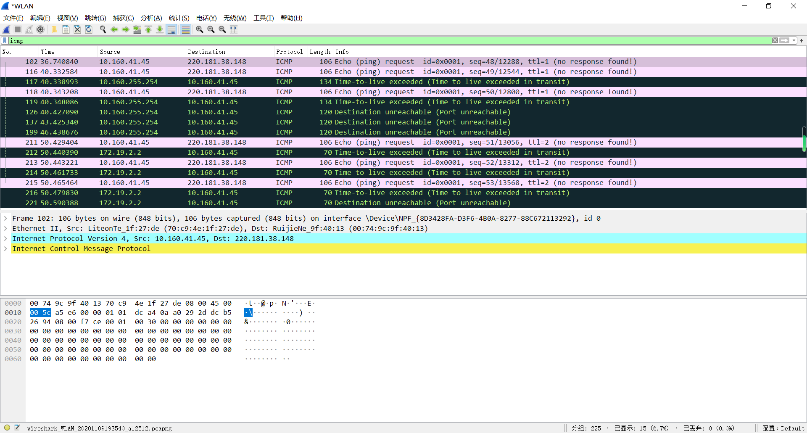Open recent display filters dropdown

point(794,41)
